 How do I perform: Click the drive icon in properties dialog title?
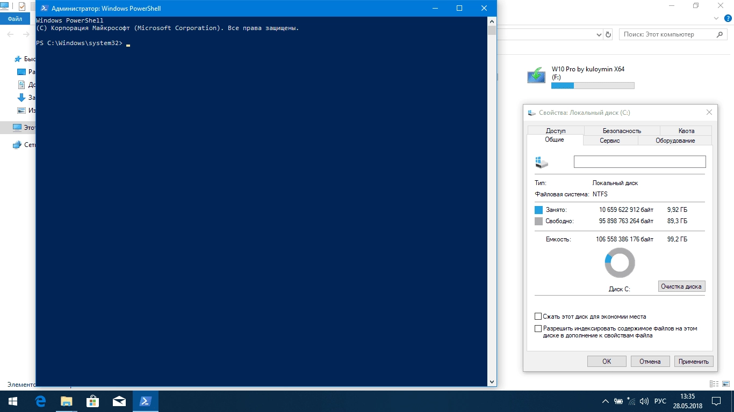(x=532, y=113)
